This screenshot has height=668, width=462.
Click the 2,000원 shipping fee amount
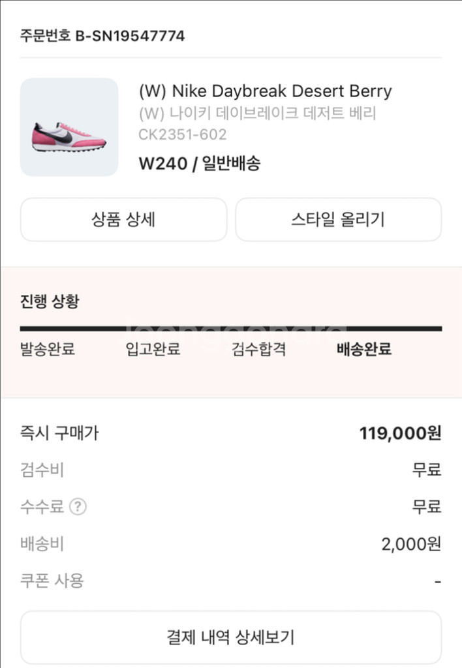[x=411, y=544]
